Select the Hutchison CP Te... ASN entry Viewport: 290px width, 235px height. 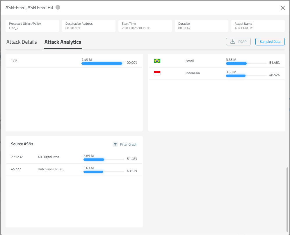[51, 169]
